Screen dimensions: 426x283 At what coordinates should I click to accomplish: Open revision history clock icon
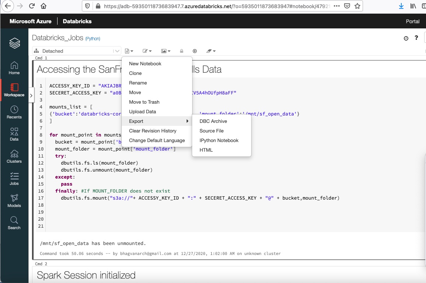[x=406, y=38]
